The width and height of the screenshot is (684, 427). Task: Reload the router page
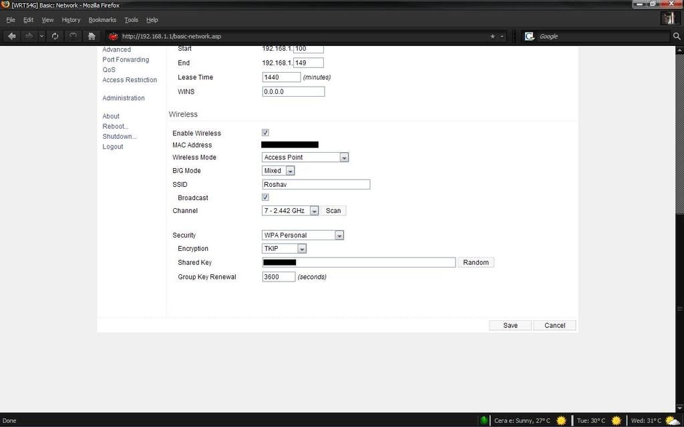tap(55, 36)
